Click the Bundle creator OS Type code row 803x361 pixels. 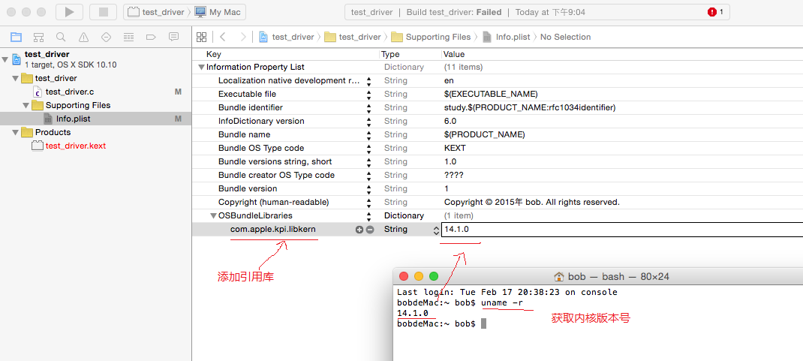(x=498, y=175)
